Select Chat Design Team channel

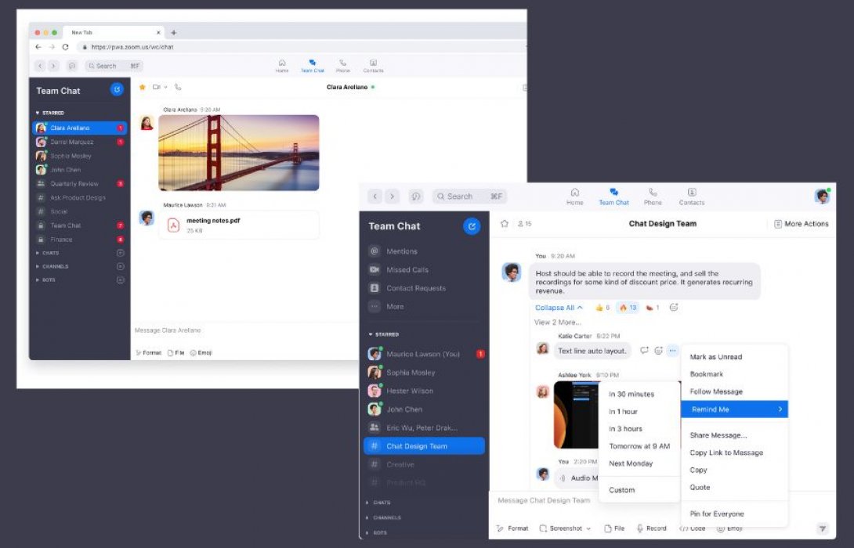point(424,445)
